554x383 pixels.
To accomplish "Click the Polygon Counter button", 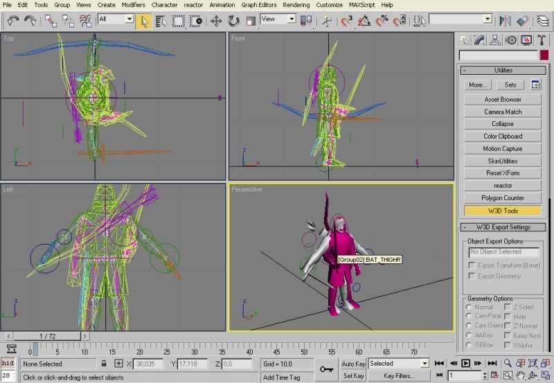I will (503, 198).
